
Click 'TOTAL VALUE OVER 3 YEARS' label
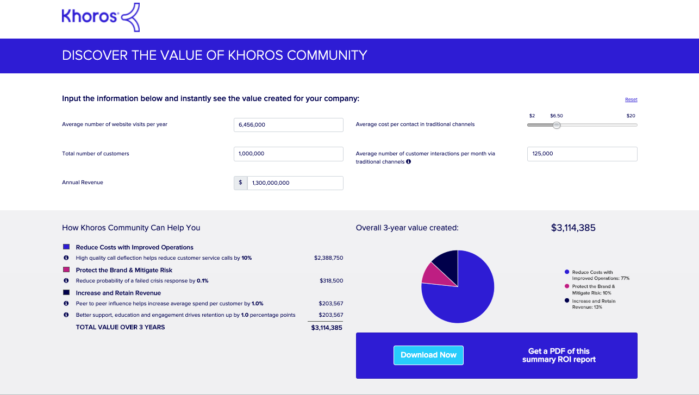(120, 327)
